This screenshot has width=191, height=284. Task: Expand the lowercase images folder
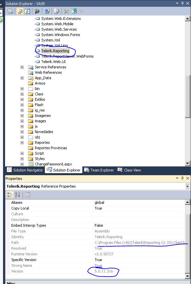[22, 121]
